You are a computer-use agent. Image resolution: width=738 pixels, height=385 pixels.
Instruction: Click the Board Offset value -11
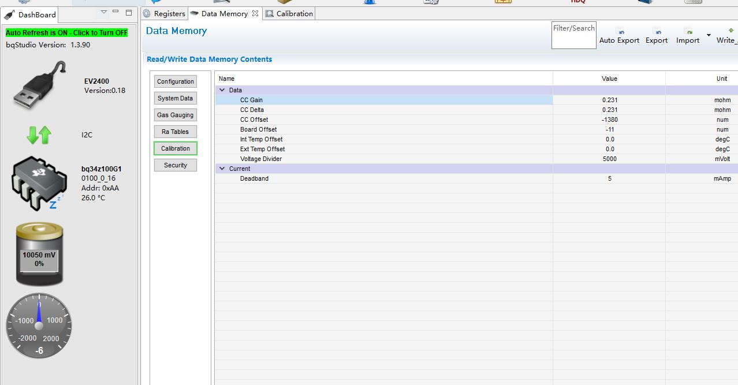click(609, 129)
